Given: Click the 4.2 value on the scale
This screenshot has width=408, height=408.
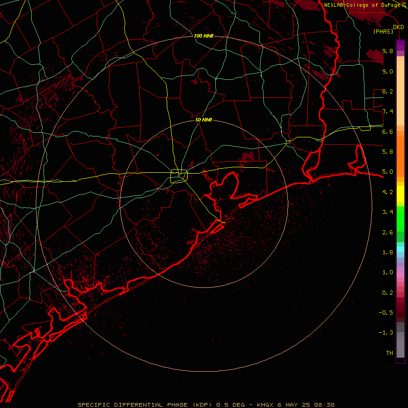Looking at the screenshot, I should pos(388,192).
